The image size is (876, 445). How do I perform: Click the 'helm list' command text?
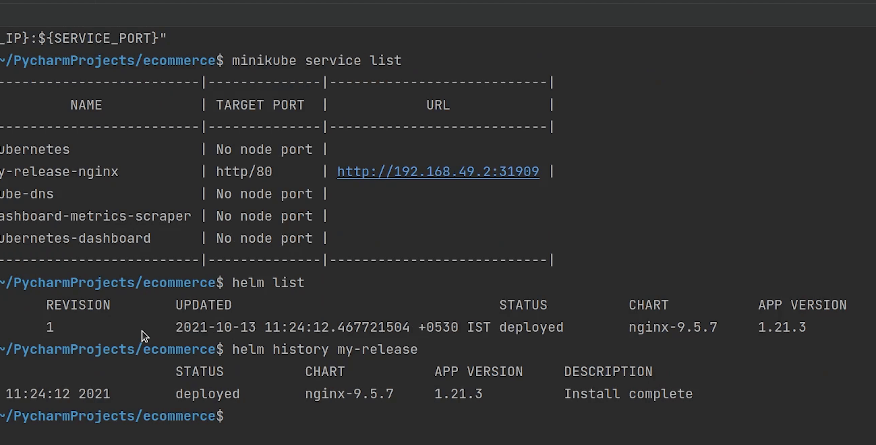coord(268,283)
